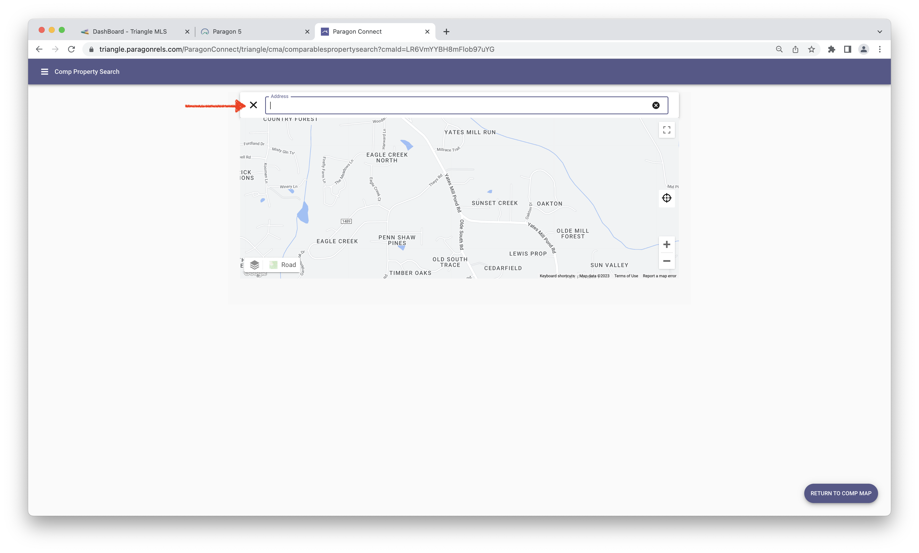Close the address search with X icon
This screenshot has height=553, width=919.
253,105
